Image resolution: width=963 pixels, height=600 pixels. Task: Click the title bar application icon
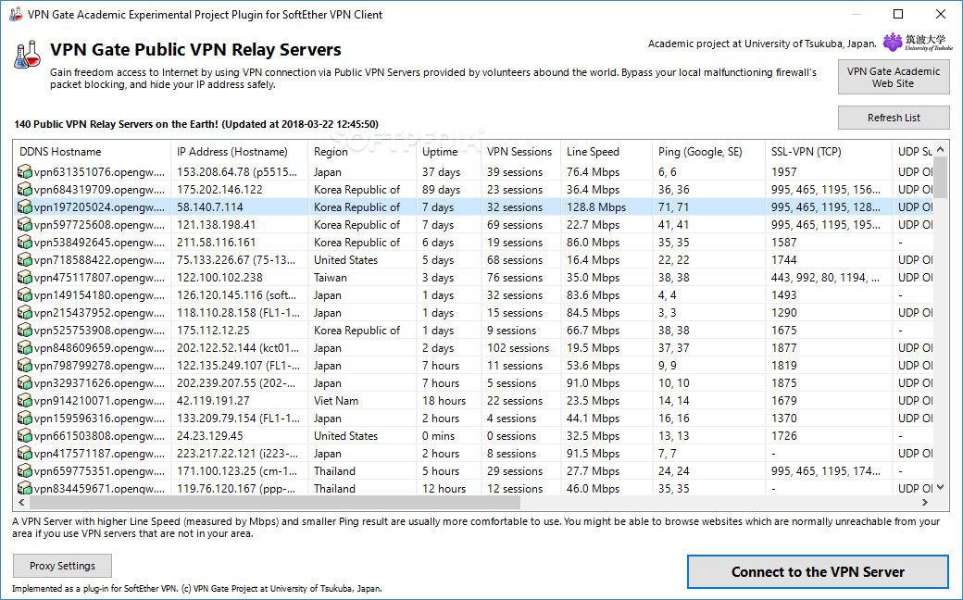coord(16,14)
